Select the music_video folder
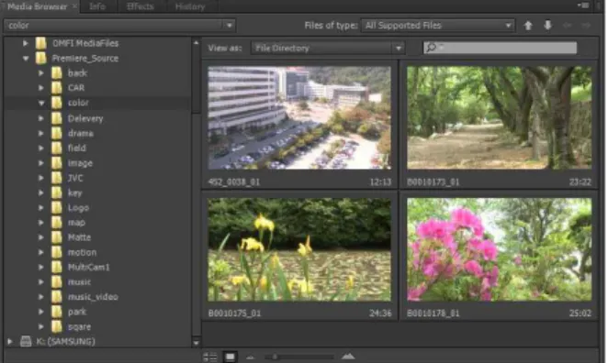The height and width of the screenshot is (363, 608). point(93,297)
